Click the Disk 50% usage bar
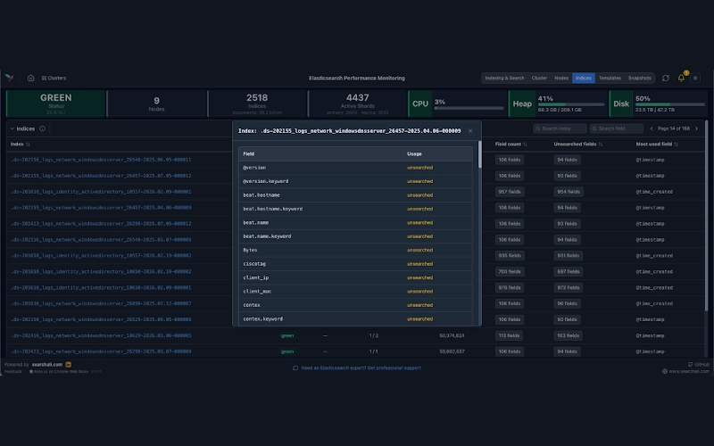 coord(670,104)
